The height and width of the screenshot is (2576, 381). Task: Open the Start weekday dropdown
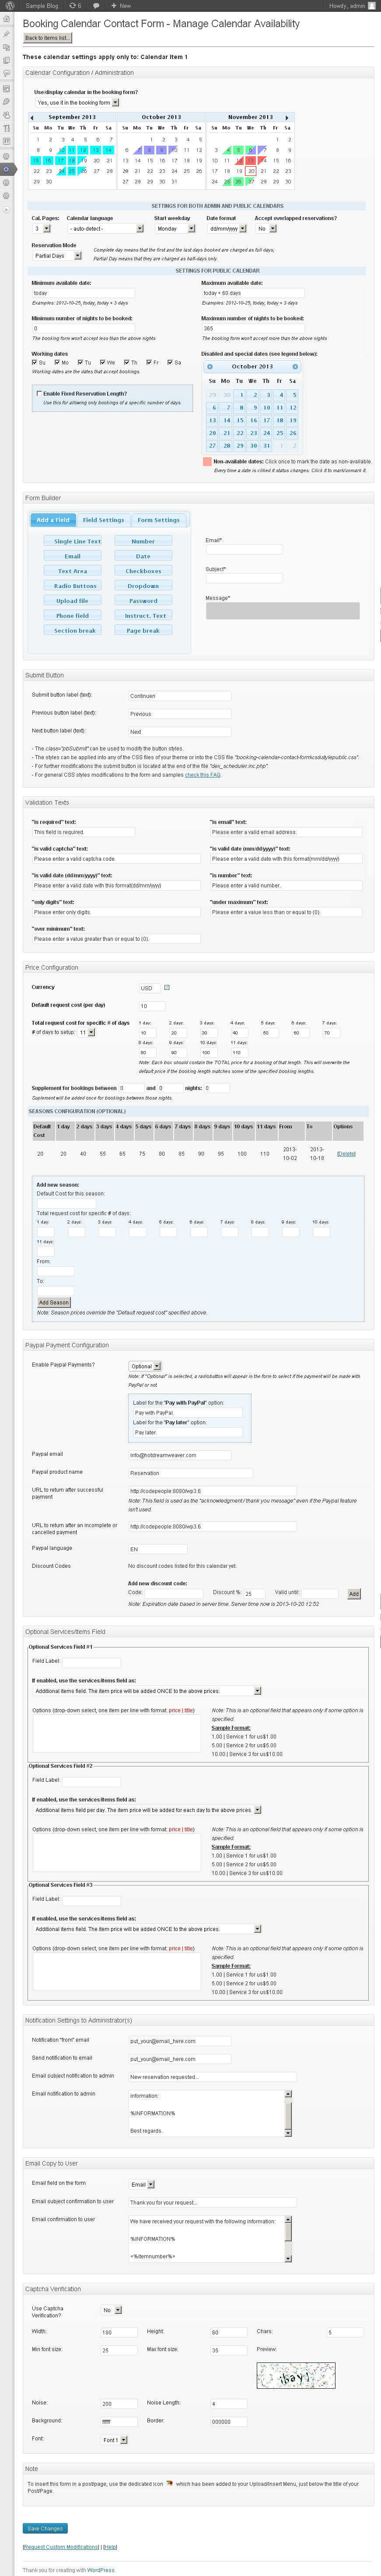[175, 229]
